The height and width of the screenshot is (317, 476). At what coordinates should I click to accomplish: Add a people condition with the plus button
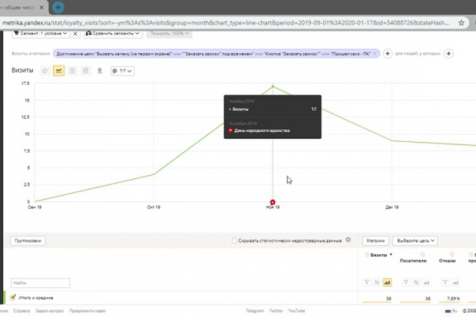click(449, 53)
